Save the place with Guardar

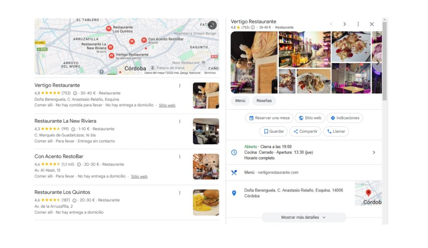[x=273, y=131]
